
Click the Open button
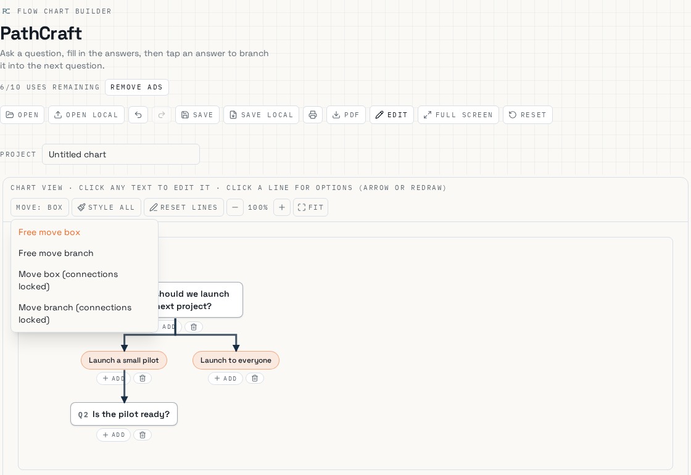pos(22,115)
